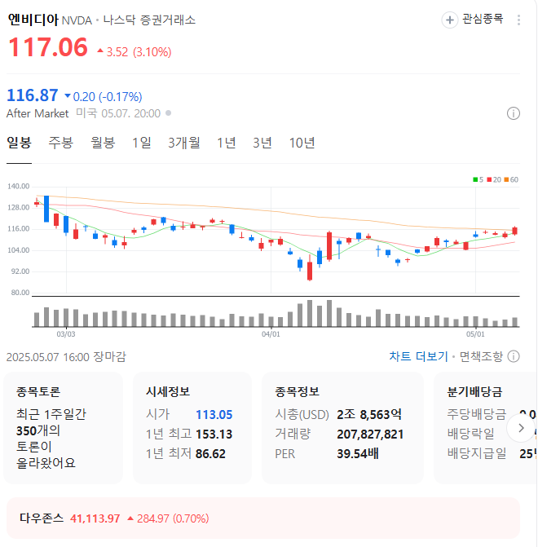
Task: Click the 1년 최고 value 153.13
Action: (x=214, y=435)
